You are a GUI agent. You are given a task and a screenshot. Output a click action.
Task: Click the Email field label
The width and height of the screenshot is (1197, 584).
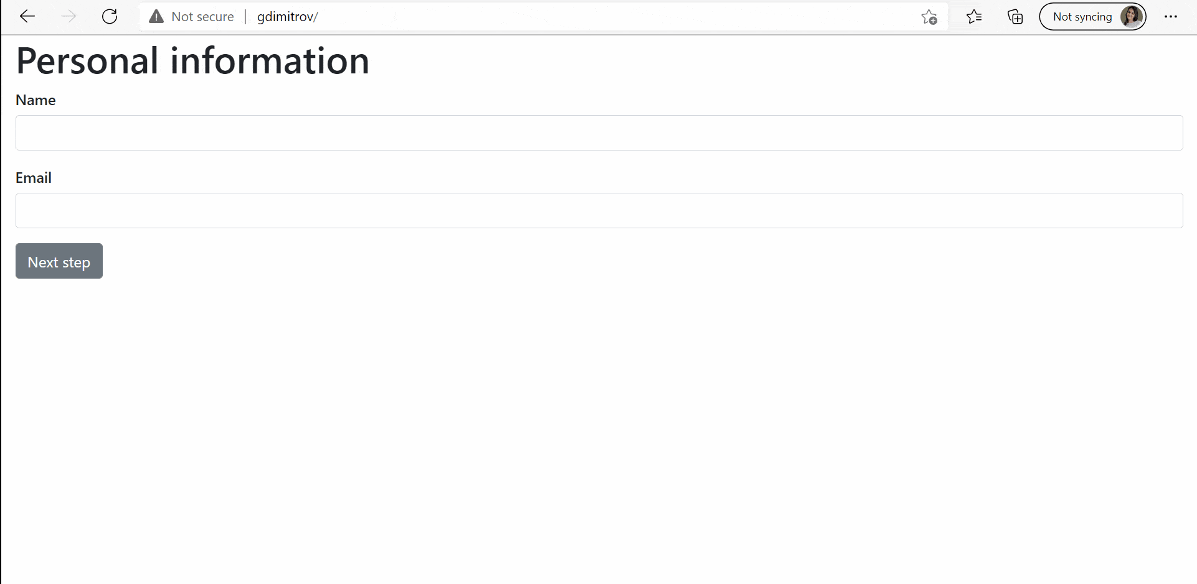point(34,178)
